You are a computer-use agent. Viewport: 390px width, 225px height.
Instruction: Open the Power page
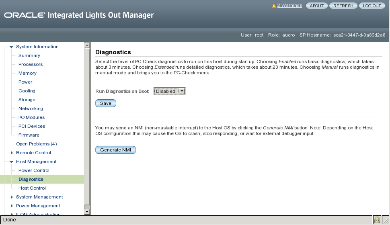(25, 82)
